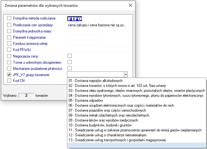207x149 pixels.
Task: Uncheck the JPK_V7 grupy towarowe checkbox
Action: (9, 75)
